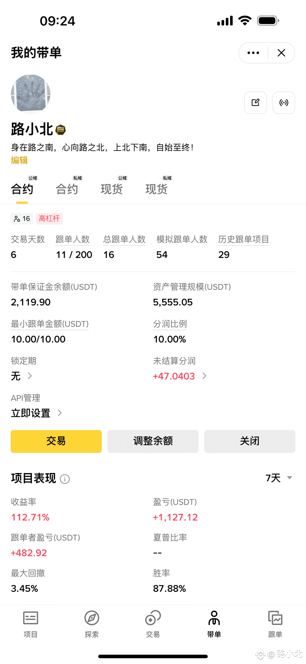Tap the verified badge next to 路小北
Viewport: 306px width, 664px height.
pyautogui.click(x=61, y=130)
